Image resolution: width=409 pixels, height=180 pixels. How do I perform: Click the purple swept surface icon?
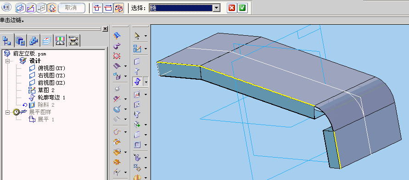pyautogui.click(x=118, y=46)
